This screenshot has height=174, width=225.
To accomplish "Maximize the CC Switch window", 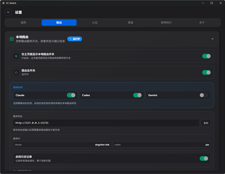I will (212, 3).
